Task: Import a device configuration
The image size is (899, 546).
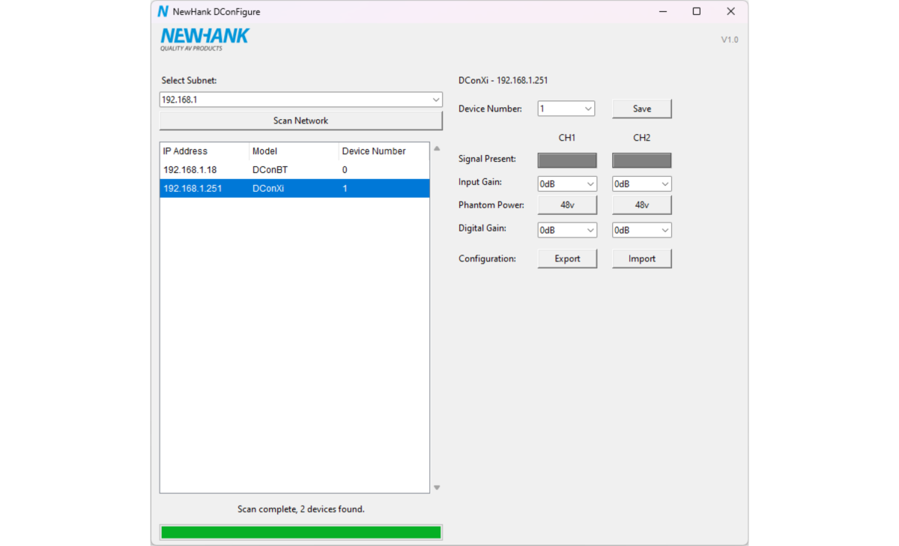Action: click(641, 258)
